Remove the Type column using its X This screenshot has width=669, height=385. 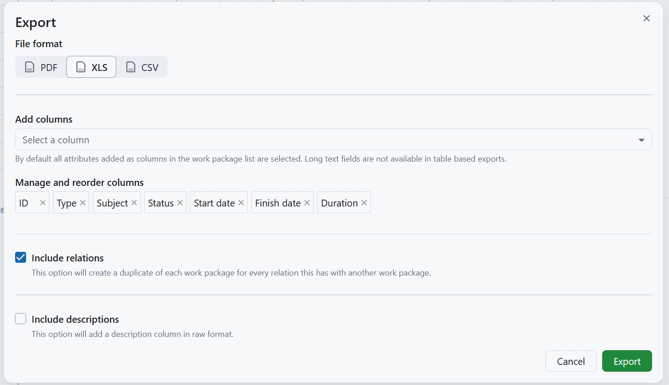point(83,203)
